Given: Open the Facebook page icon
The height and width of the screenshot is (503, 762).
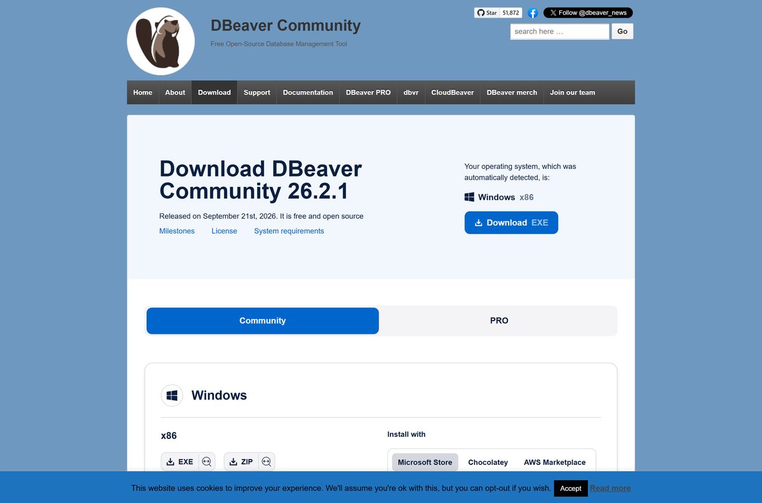Looking at the screenshot, I should tap(533, 13).
